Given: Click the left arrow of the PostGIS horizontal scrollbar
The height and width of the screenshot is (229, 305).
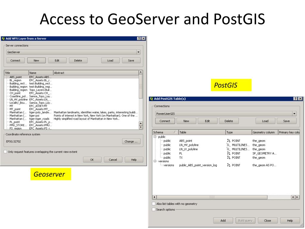Looking at the screenshot, I should pyautogui.click(x=155, y=197).
